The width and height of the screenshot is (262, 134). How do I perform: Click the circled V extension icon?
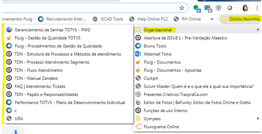pos(219,8)
